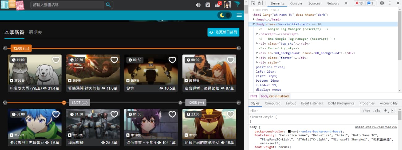Viewport: 402px width, 150px height.
Task: Click the 12/06 (一) date label
Action: coord(196,103)
